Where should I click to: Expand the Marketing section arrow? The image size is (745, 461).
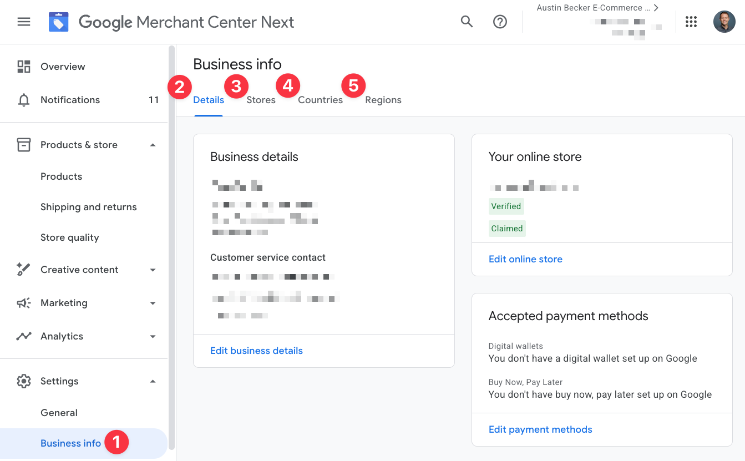(x=153, y=303)
